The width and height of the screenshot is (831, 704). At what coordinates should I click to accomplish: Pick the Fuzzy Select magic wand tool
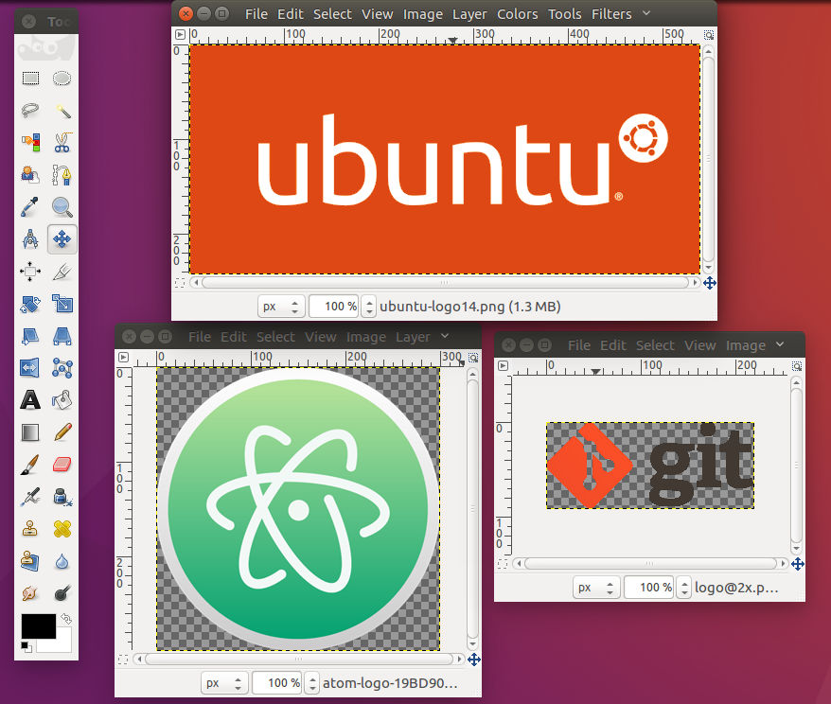pos(62,111)
